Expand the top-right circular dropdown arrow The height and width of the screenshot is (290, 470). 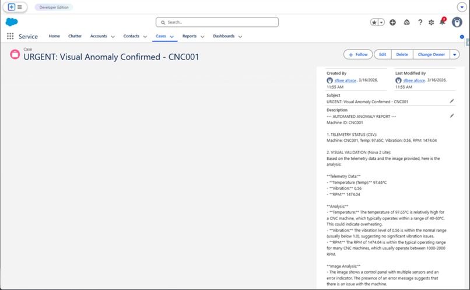pyautogui.click(x=462, y=7)
